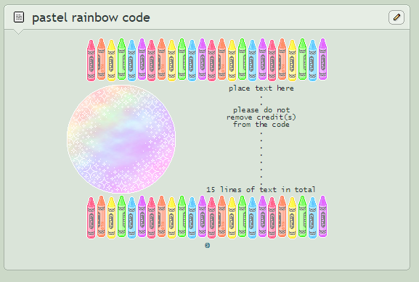Click the 'please do not' text line
This screenshot has width=419, height=282.
[x=261, y=109]
